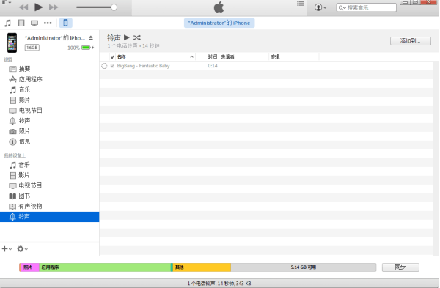Click the 5.14 GB 可用 free space segment
Viewport: 440px width, 288px height.
tap(304, 267)
